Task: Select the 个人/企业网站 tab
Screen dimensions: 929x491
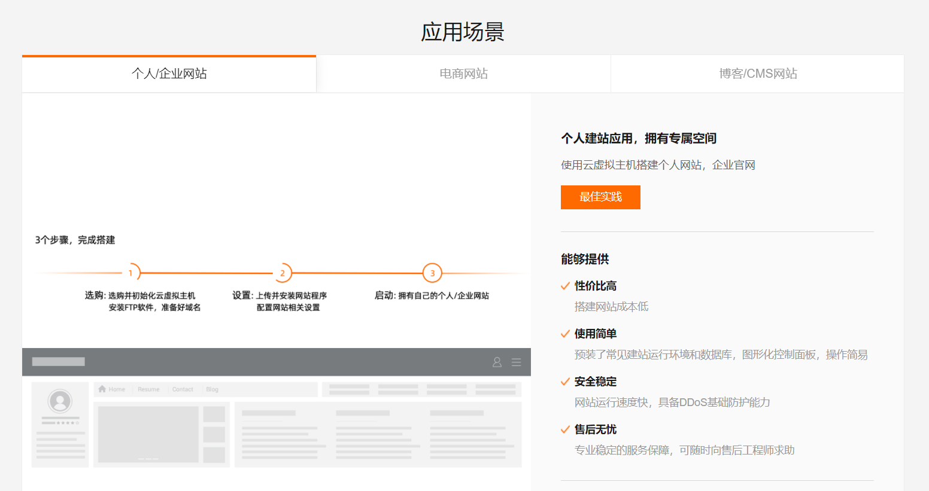Action: coord(169,74)
